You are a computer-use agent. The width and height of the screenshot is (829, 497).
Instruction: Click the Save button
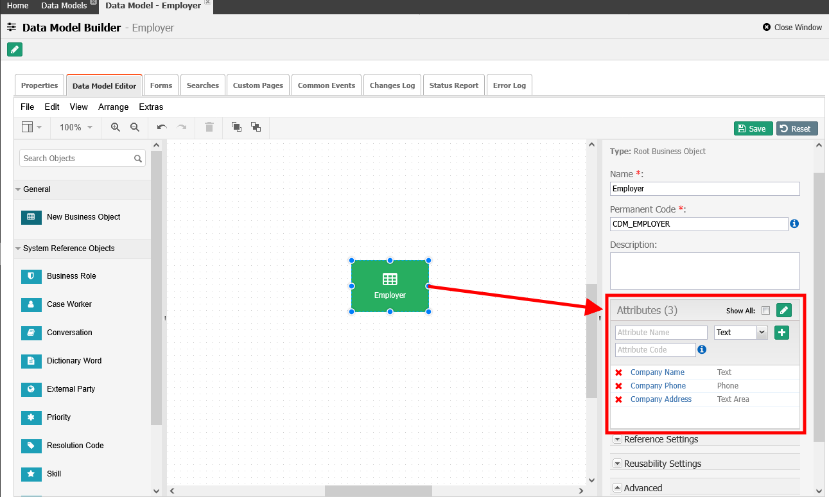pos(753,128)
